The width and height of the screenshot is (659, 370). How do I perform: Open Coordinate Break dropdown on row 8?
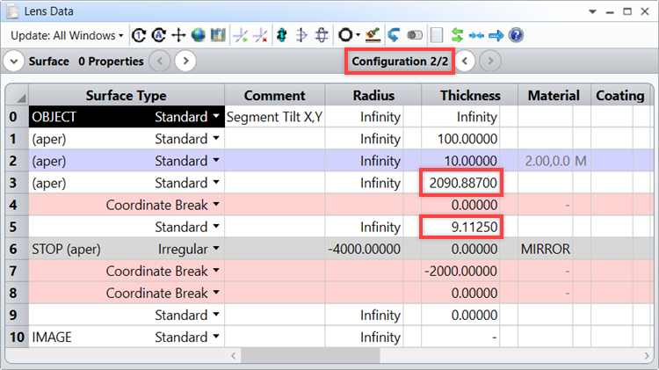tap(216, 292)
